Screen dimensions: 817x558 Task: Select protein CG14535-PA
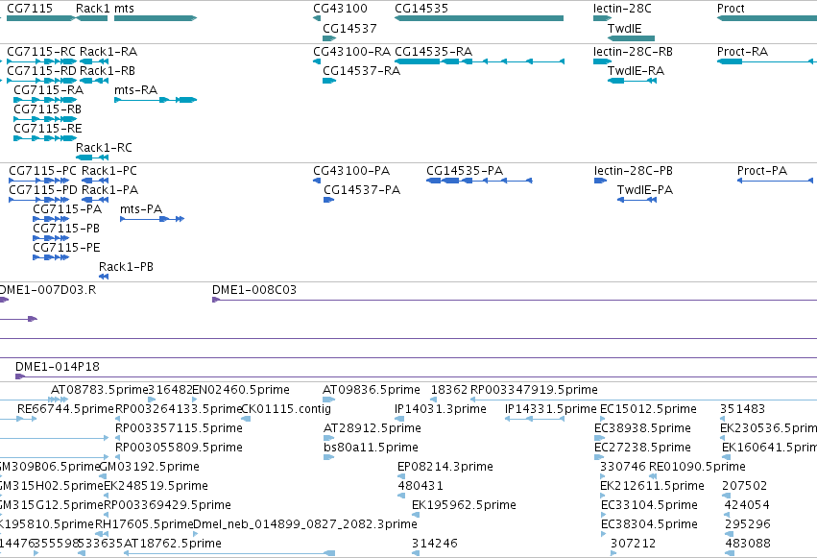479,181
